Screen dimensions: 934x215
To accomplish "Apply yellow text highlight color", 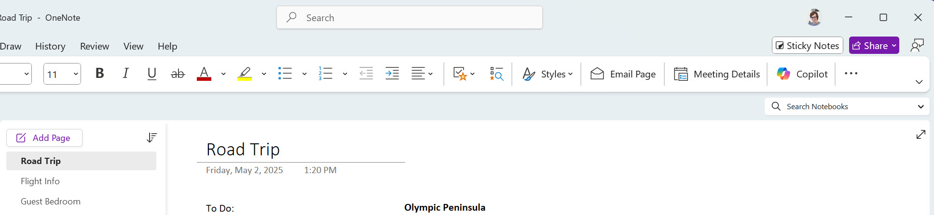I will (x=245, y=74).
